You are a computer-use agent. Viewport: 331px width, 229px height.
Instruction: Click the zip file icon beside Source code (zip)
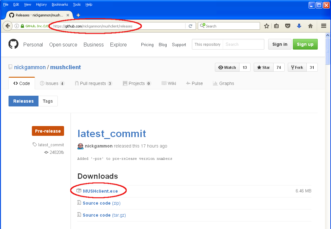click(x=79, y=202)
